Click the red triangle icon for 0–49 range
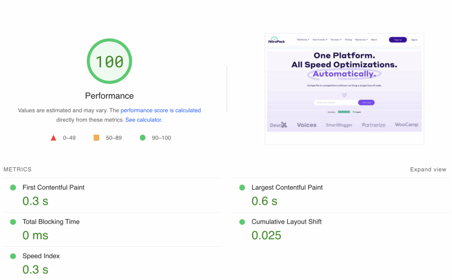452x280 pixels. click(53, 137)
